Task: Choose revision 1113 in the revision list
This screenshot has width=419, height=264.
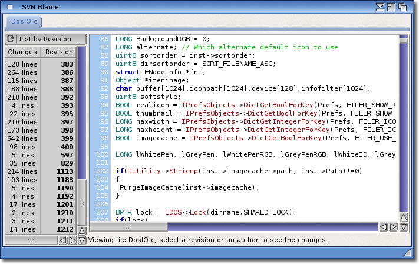Action: (41, 171)
